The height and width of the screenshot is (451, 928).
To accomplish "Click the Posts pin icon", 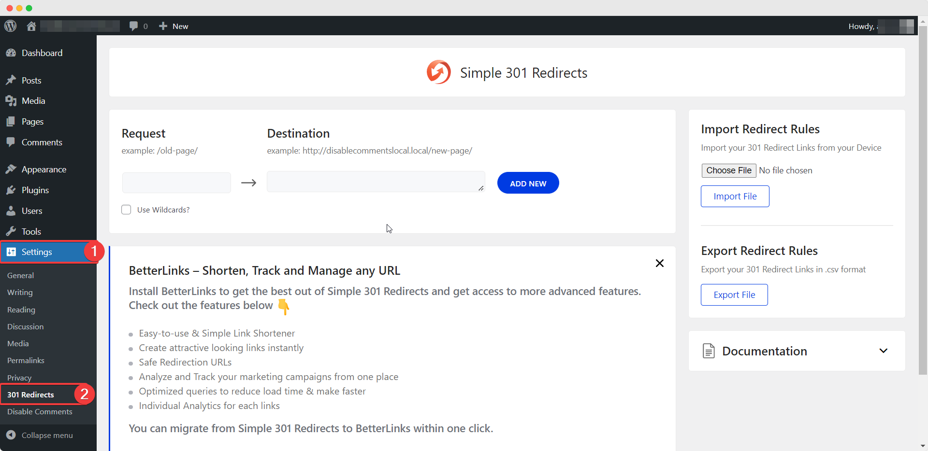I will [11, 80].
